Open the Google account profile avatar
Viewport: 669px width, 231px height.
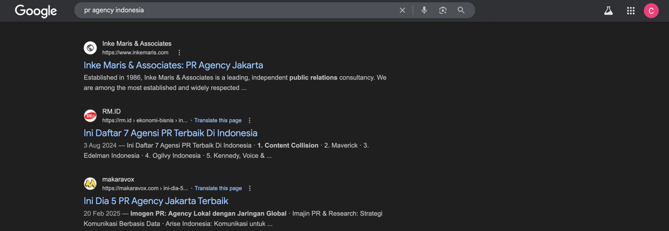[651, 11]
